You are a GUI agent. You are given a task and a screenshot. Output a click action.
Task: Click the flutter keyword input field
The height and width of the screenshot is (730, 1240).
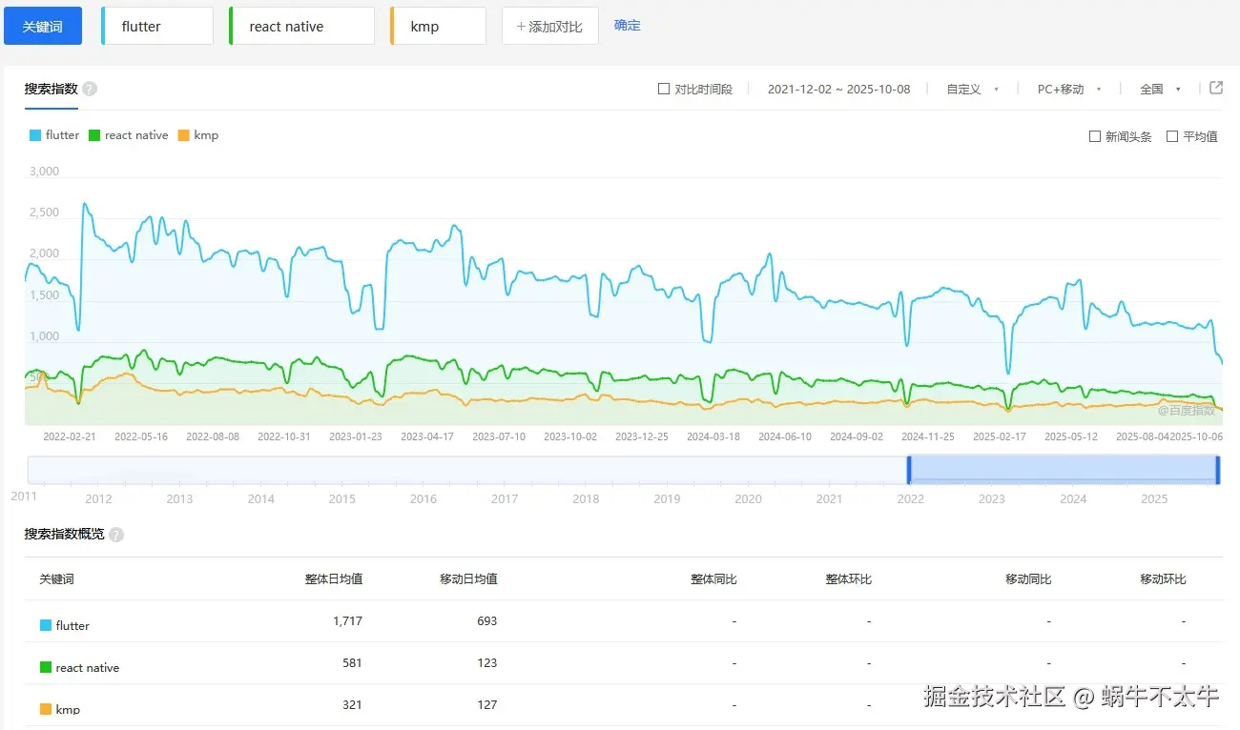pyautogui.click(x=157, y=26)
